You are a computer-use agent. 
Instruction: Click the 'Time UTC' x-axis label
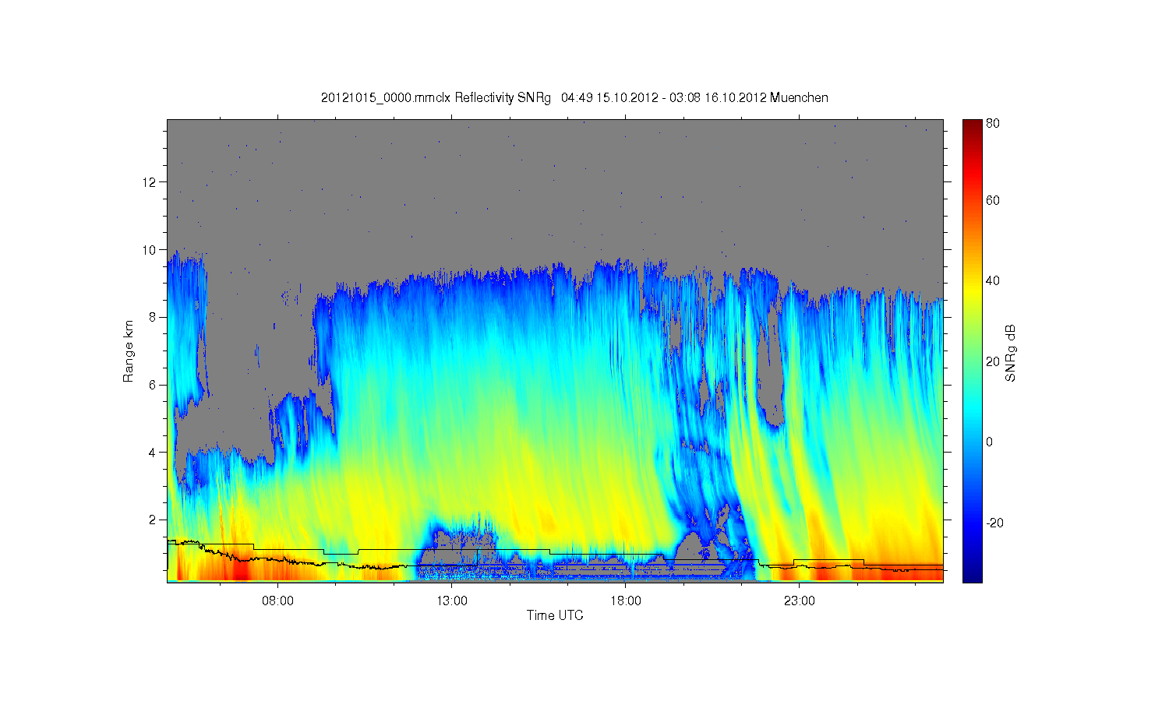pos(555,615)
